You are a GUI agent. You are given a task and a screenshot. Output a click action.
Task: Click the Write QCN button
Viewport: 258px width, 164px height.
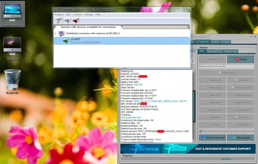point(240,117)
